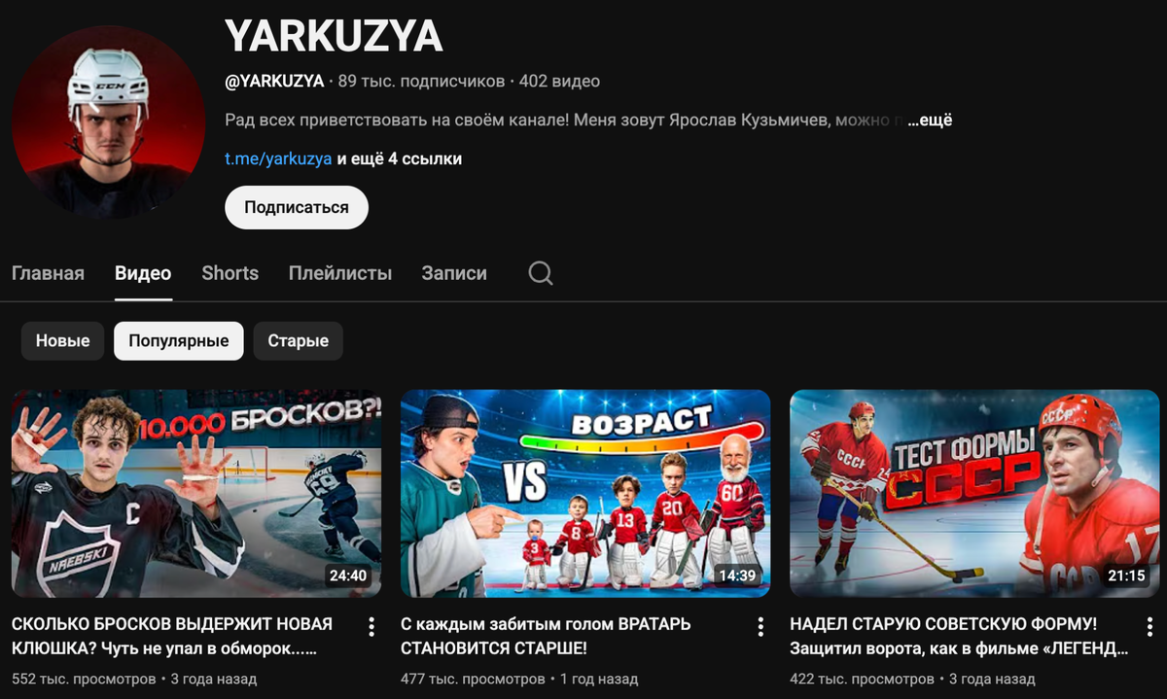This screenshot has width=1167, height=699.
Task: Play the ТЕСТ ФОРМЫ СССР thumbnail
Action: (974, 494)
